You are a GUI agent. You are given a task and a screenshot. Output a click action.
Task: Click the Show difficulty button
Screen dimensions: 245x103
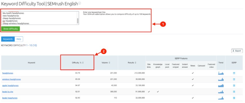pyautogui.click(x=10, y=29)
